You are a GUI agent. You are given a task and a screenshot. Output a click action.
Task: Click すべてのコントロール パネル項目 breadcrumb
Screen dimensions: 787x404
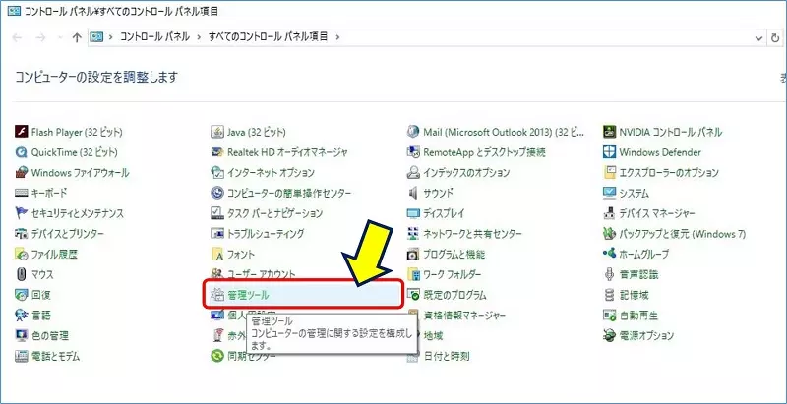268,36
